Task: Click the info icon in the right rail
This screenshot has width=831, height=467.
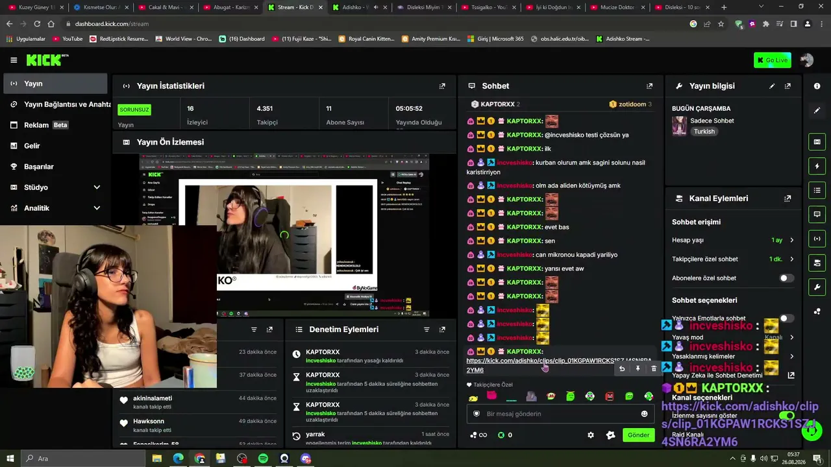Action: 817,86
